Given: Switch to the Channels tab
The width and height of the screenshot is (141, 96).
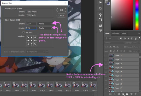Looking at the screenshot, I should pyautogui.click(x=116, y=33).
